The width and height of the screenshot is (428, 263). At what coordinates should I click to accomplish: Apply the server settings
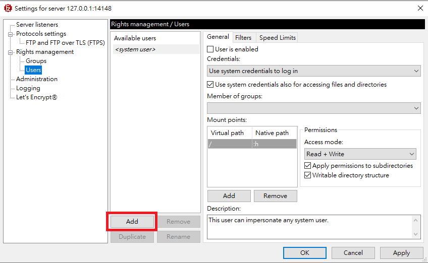pos(401,253)
